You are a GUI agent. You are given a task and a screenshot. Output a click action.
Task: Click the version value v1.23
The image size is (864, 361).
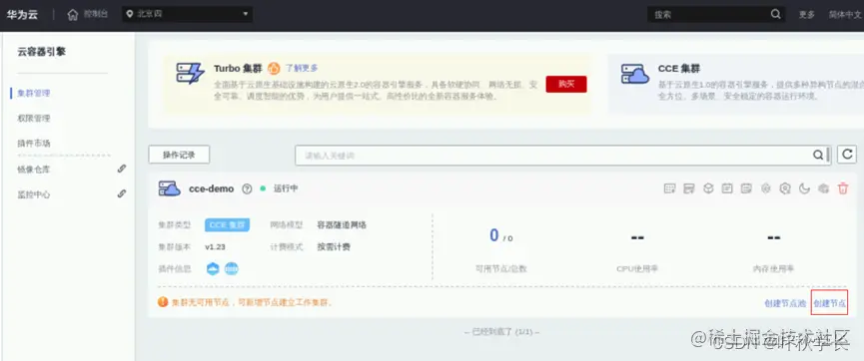coord(216,247)
